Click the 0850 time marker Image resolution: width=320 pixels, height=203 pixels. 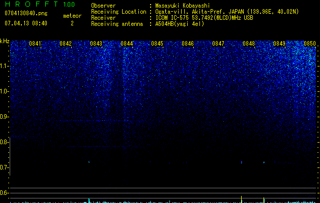(x=310, y=44)
